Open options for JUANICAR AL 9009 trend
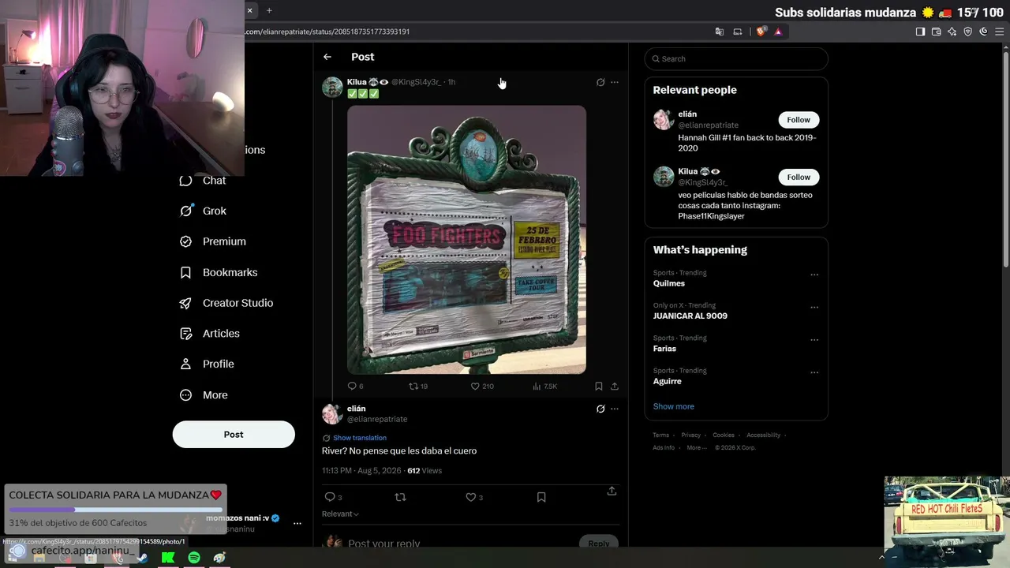Screen dimensions: 1010x568 coord(814,307)
